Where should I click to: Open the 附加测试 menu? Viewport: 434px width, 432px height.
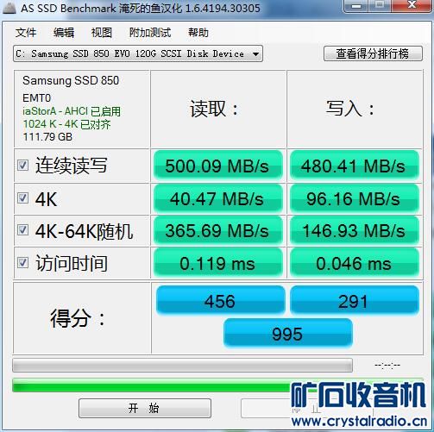pyautogui.click(x=150, y=33)
